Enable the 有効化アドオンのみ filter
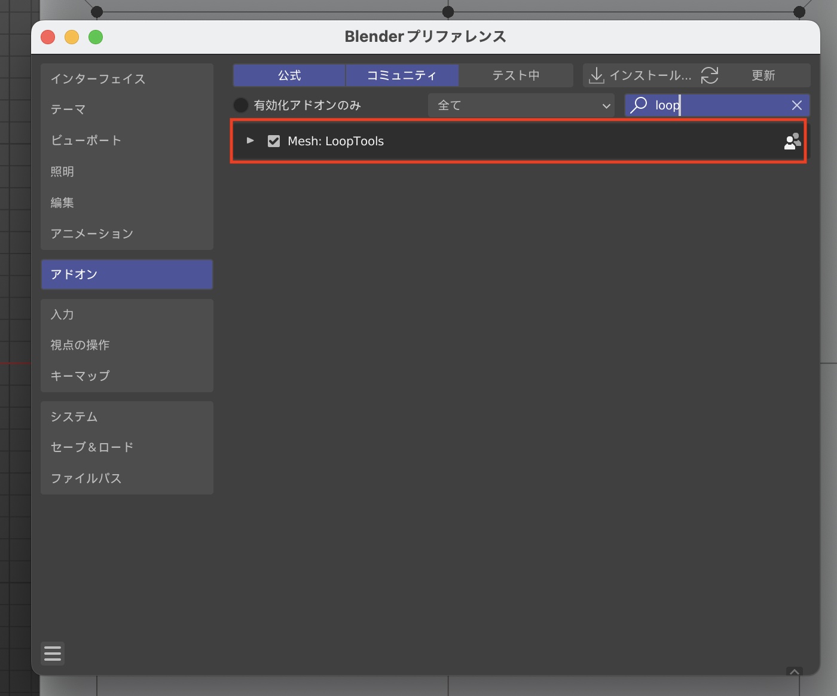Viewport: 837px width, 696px height. click(x=241, y=105)
